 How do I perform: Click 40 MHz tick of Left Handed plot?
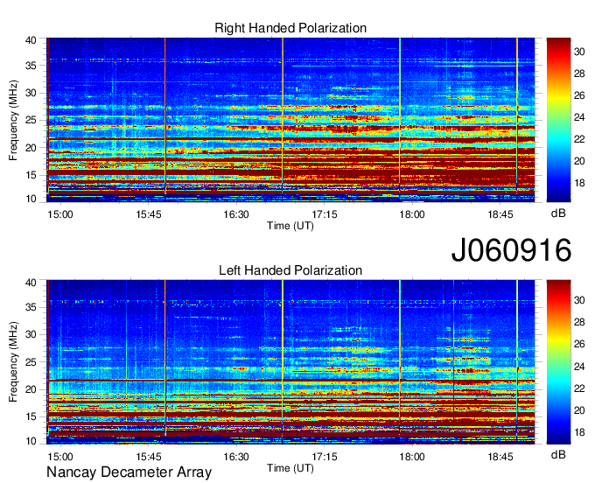click(31, 283)
